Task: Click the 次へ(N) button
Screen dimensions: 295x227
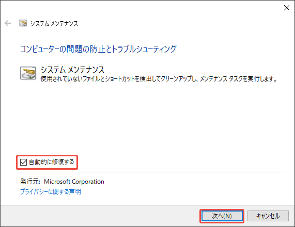Action: point(222,216)
